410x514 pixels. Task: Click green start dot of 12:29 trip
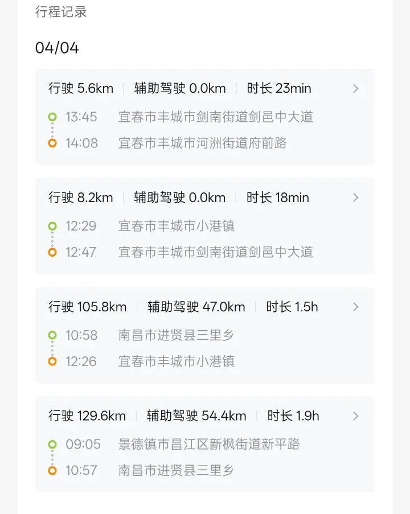(x=52, y=227)
